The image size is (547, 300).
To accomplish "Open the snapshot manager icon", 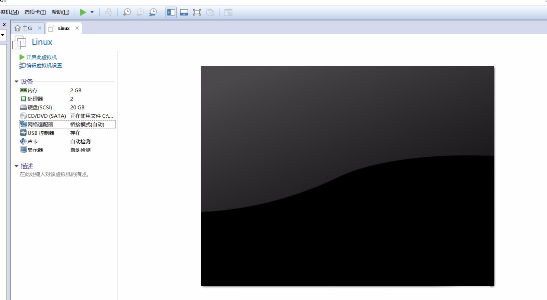I will (x=153, y=12).
